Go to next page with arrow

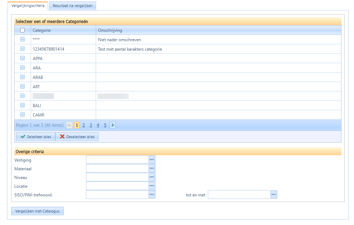(x=112, y=125)
